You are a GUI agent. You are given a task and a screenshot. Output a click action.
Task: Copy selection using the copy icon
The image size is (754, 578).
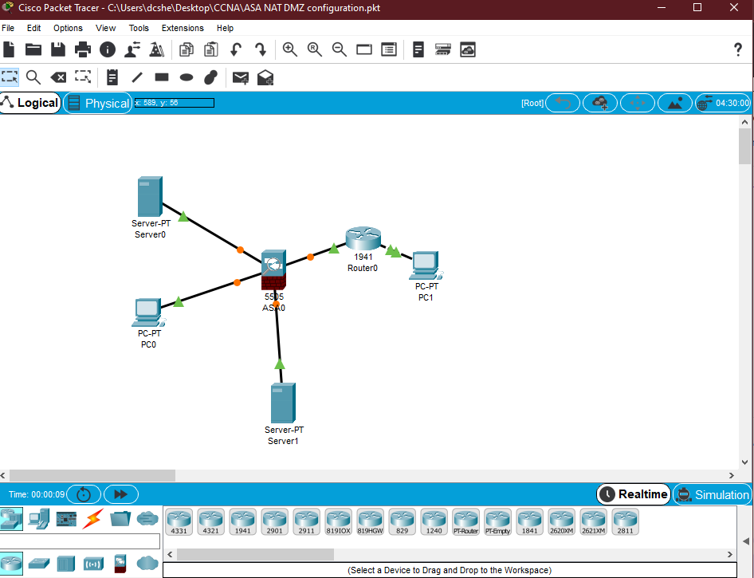pos(186,49)
